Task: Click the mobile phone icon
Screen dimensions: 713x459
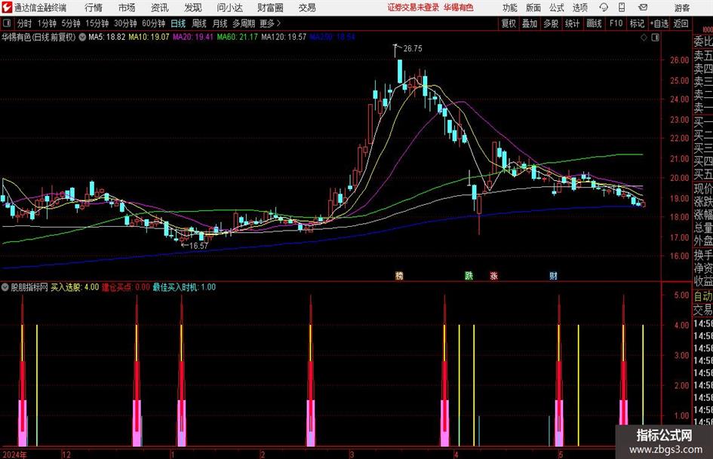Action: click(622, 8)
